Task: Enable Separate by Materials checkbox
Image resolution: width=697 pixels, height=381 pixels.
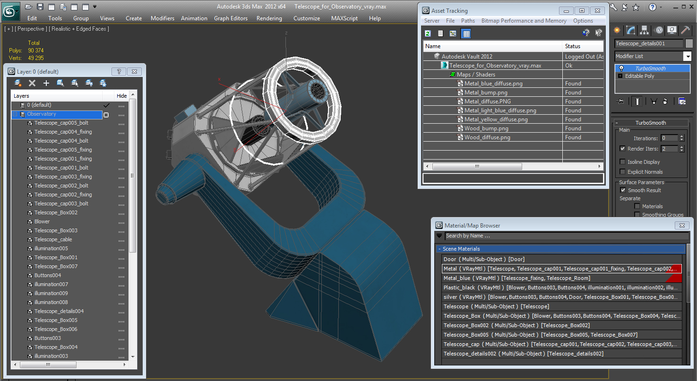Action: 637,206
